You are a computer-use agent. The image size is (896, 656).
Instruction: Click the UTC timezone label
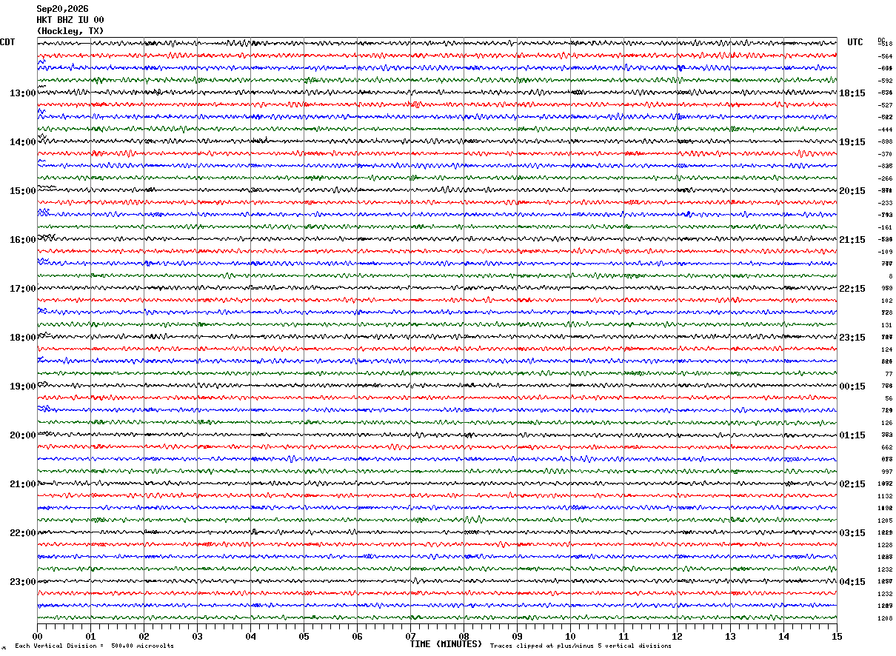(855, 42)
